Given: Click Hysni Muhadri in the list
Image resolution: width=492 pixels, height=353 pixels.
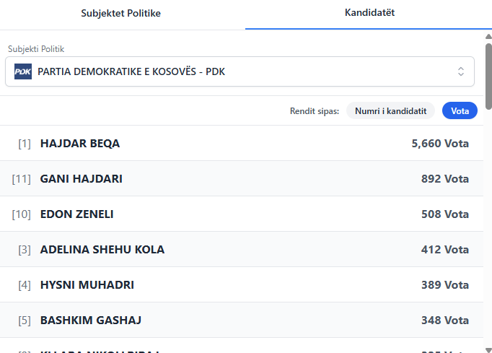Looking at the screenshot, I should click(x=87, y=285).
